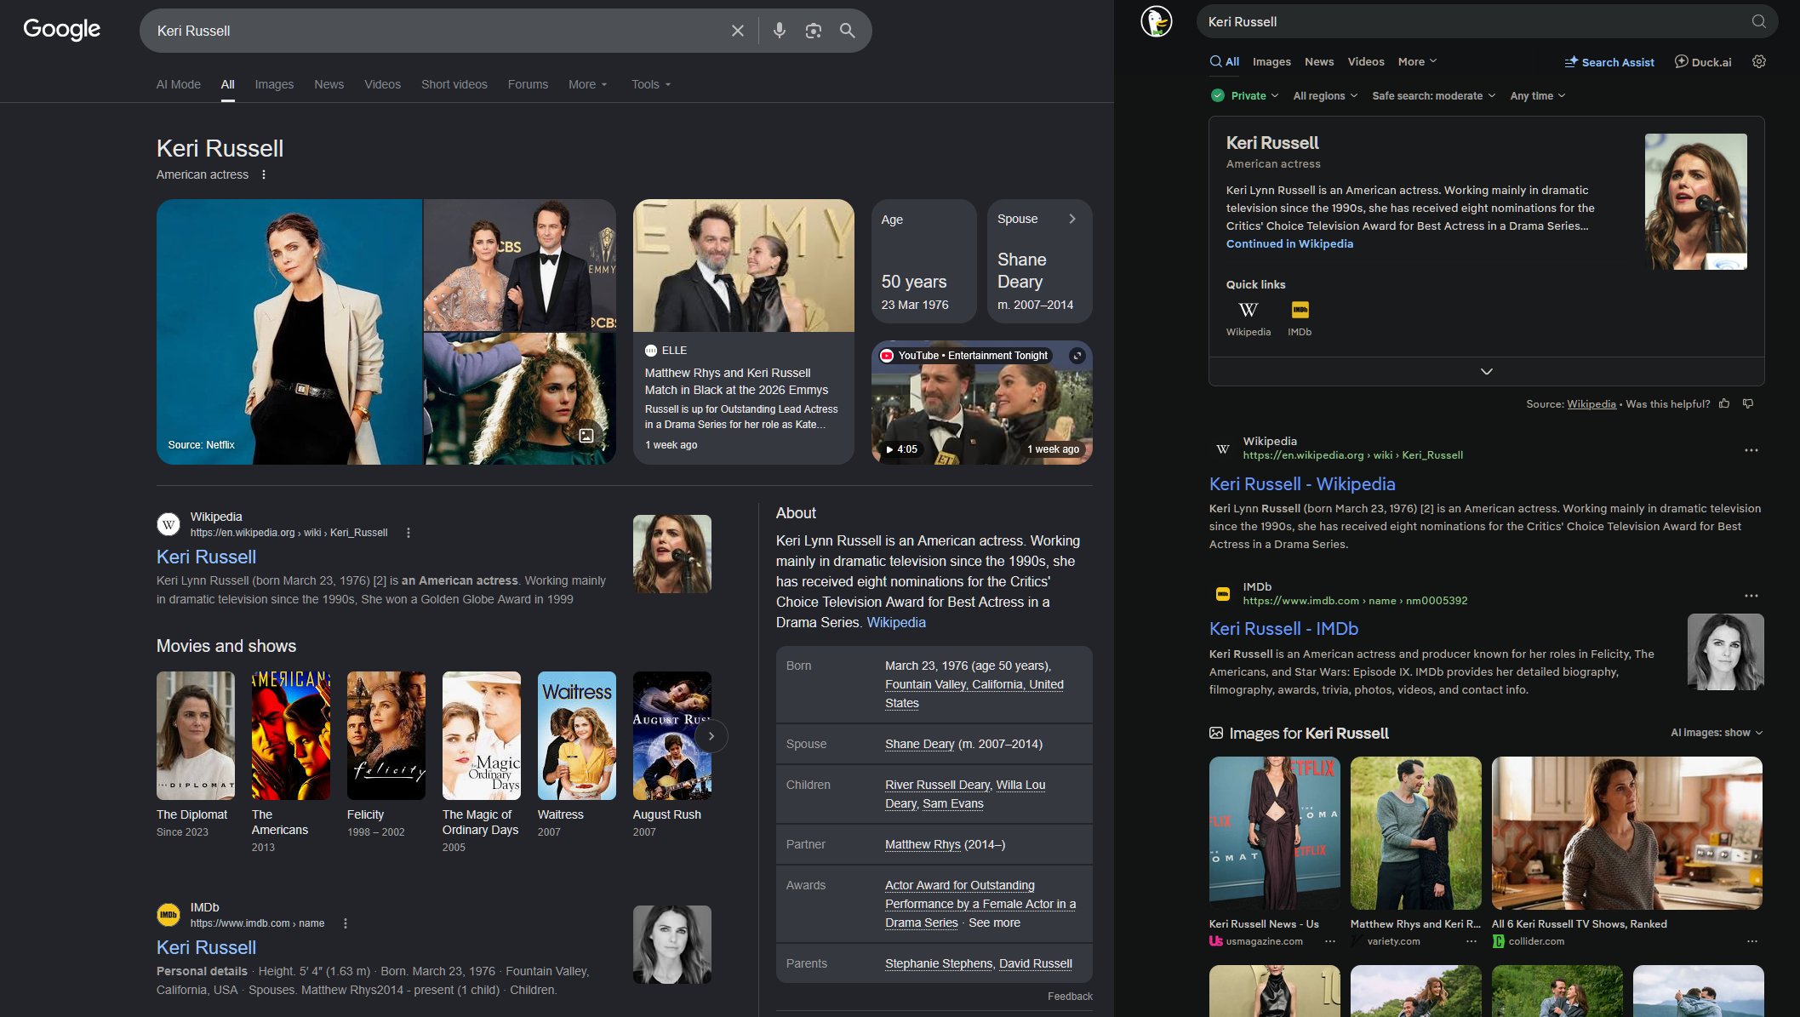Open Stephanie Stephens parent link

click(x=939, y=963)
